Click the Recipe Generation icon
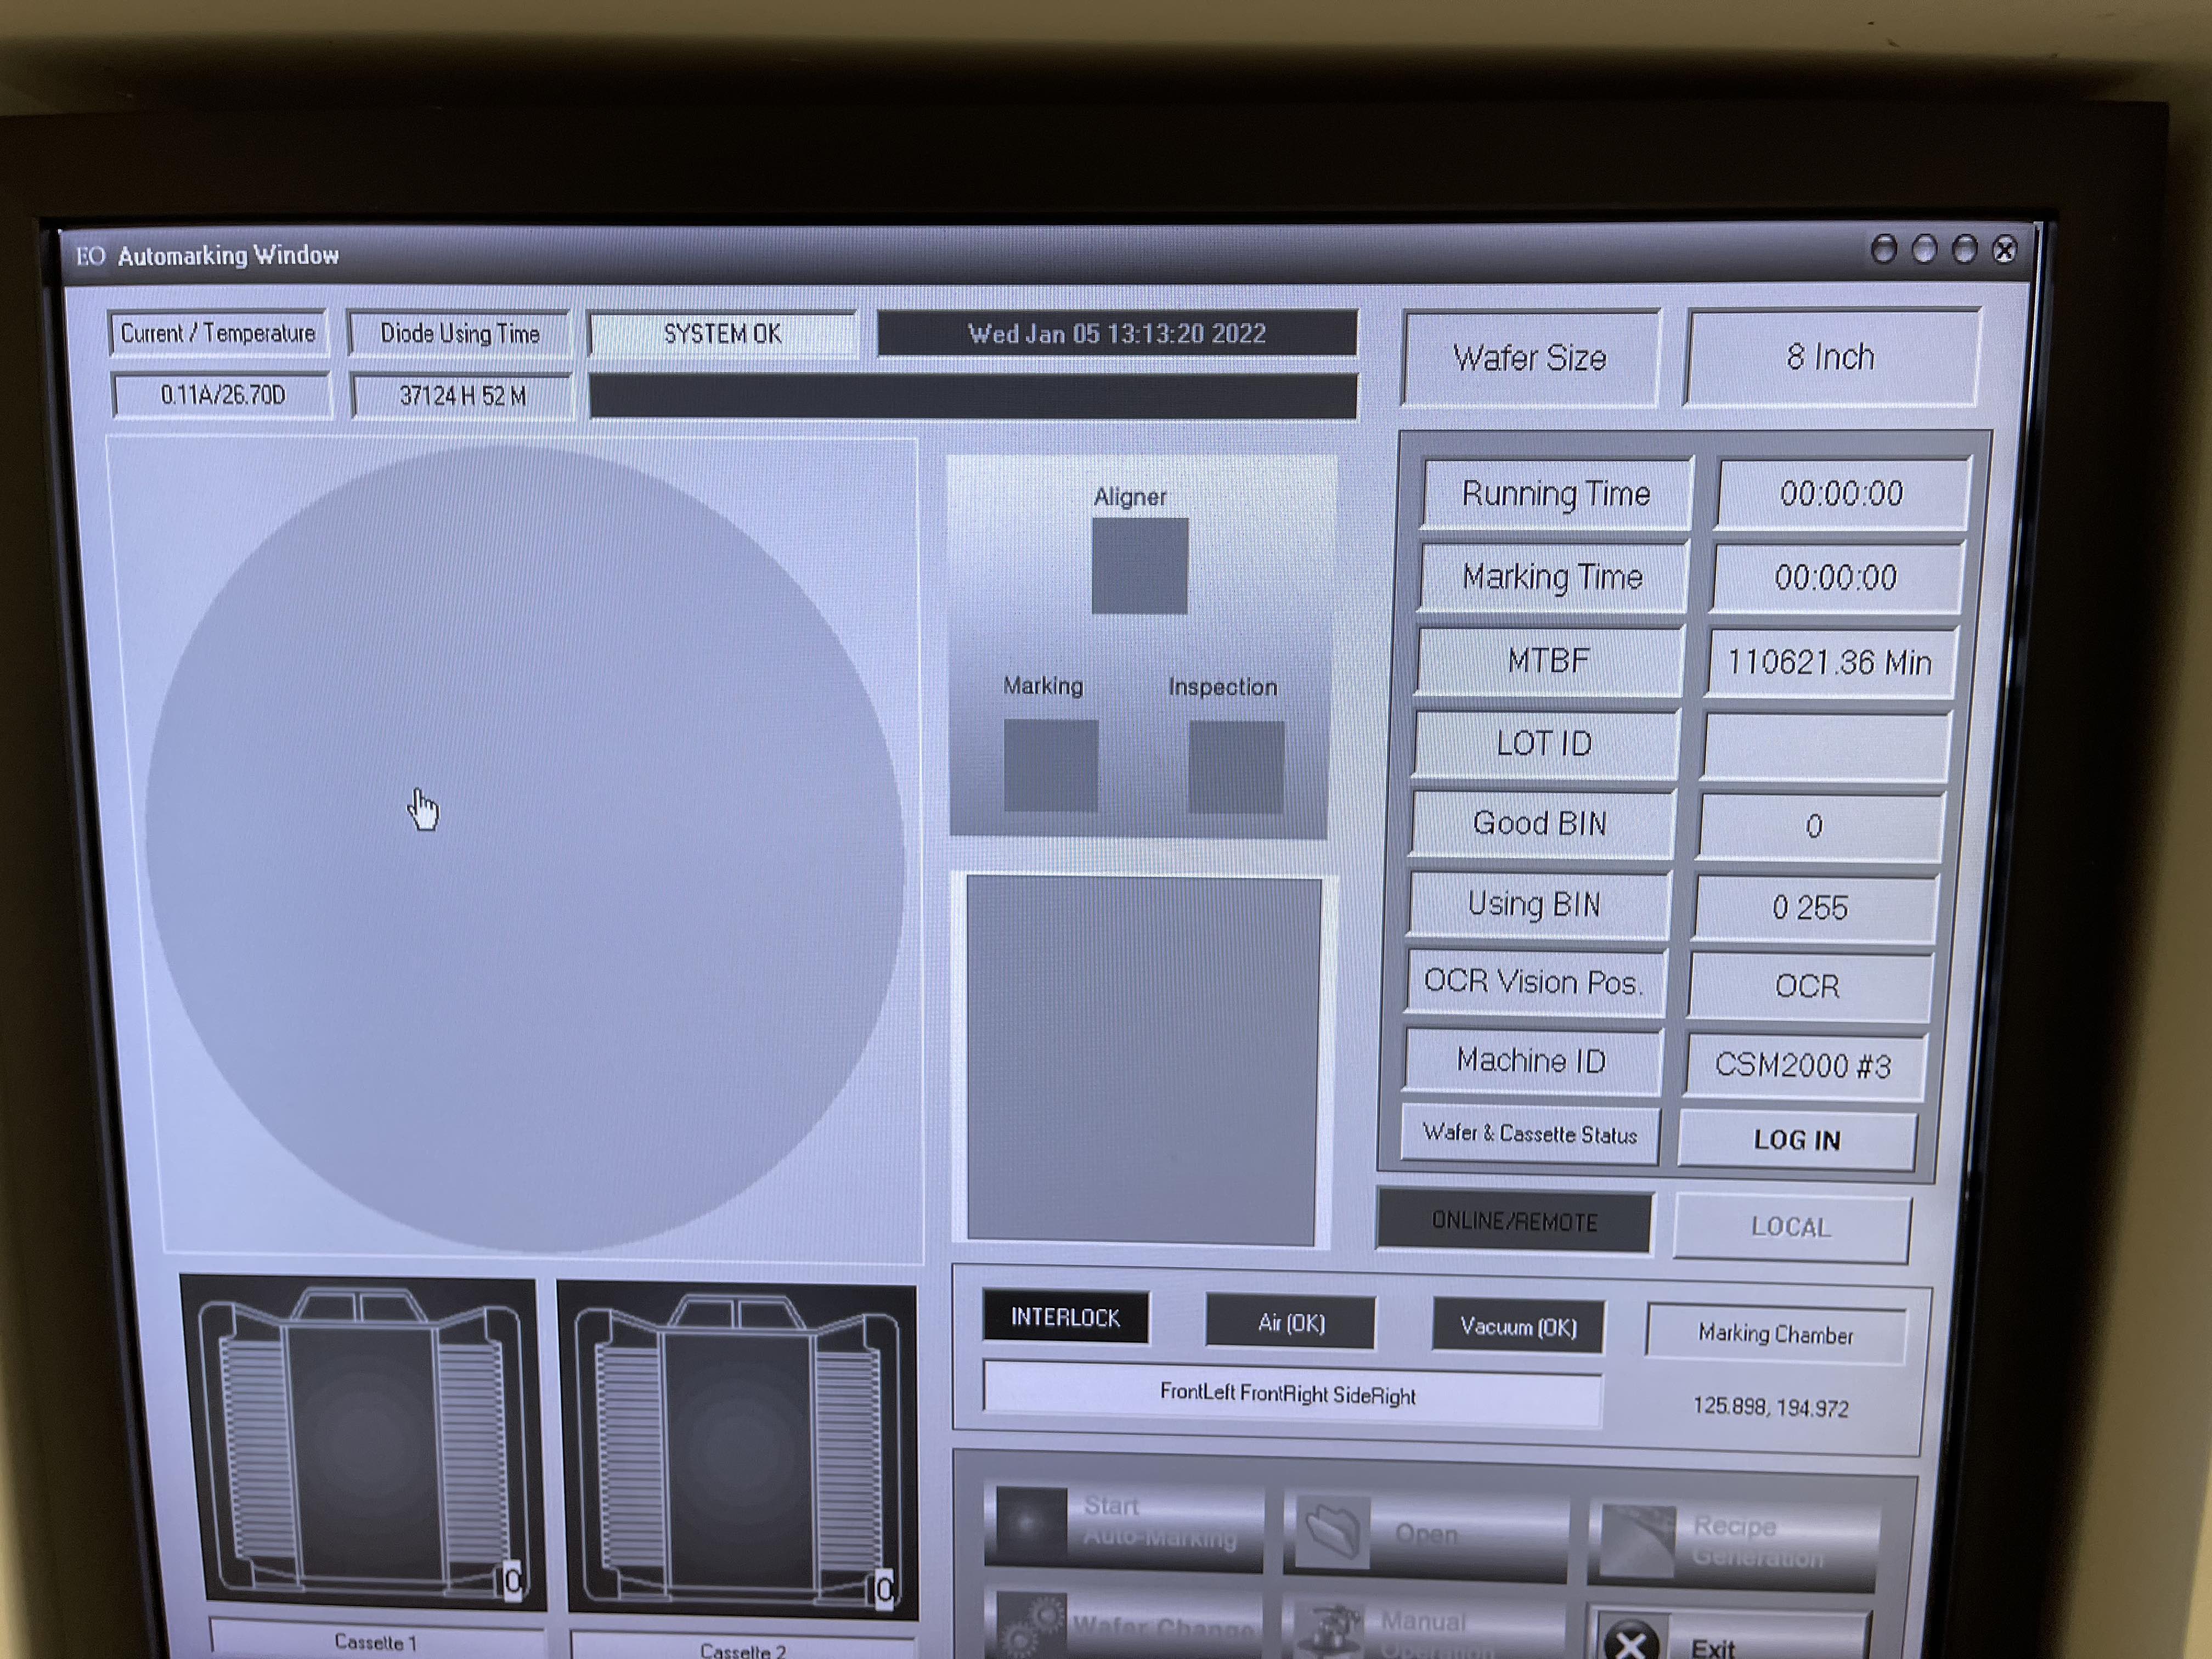Image resolution: width=2212 pixels, height=1659 pixels. [x=1637, y=1540]
